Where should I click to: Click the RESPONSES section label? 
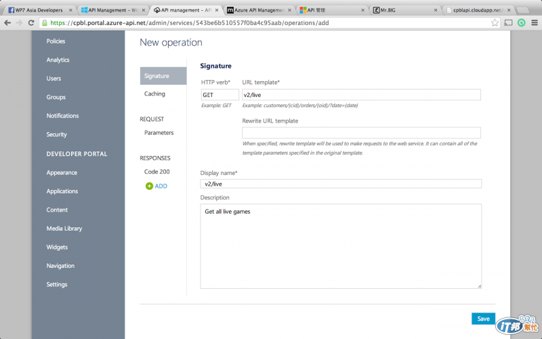coord(155,158)
